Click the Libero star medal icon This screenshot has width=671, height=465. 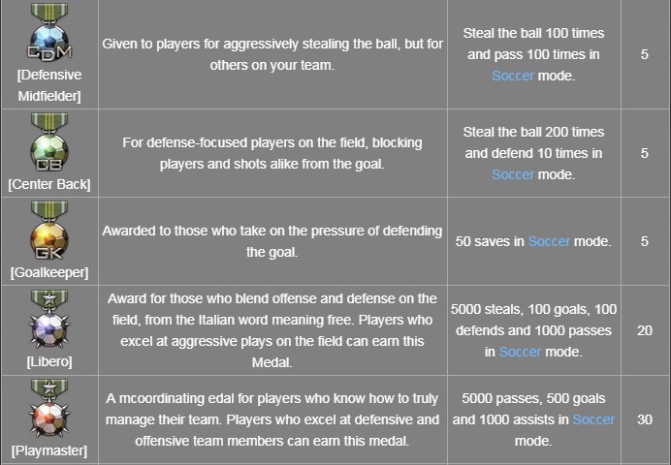click(48, 322)
